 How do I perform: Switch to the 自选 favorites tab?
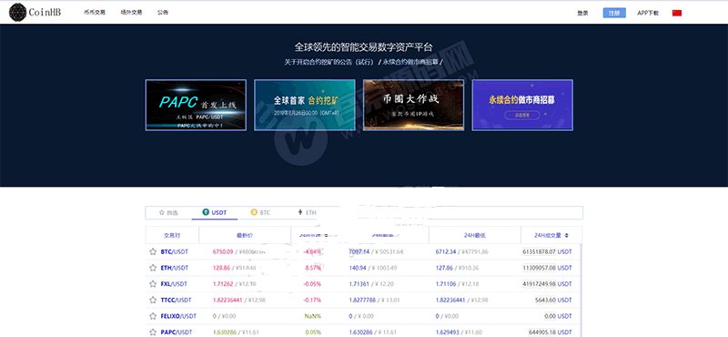click(x=168, y=212)
